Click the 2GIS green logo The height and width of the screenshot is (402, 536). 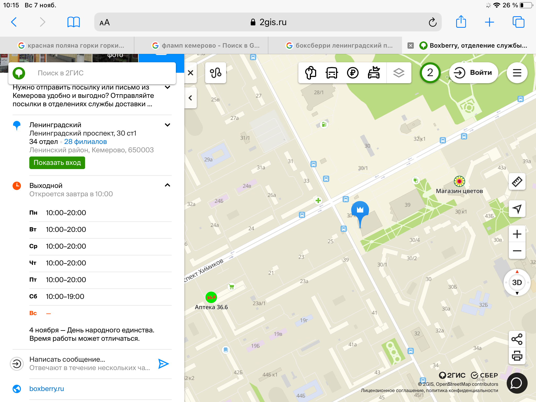(19, 73)
